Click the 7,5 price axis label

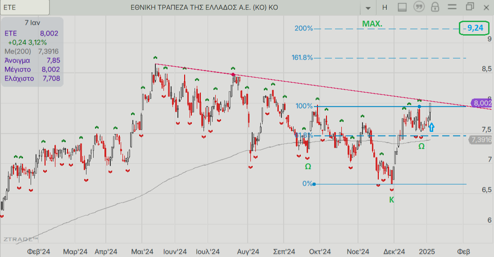487,130
